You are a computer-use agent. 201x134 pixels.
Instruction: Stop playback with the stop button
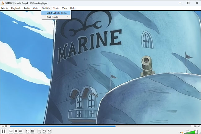[x=16, y=131]
